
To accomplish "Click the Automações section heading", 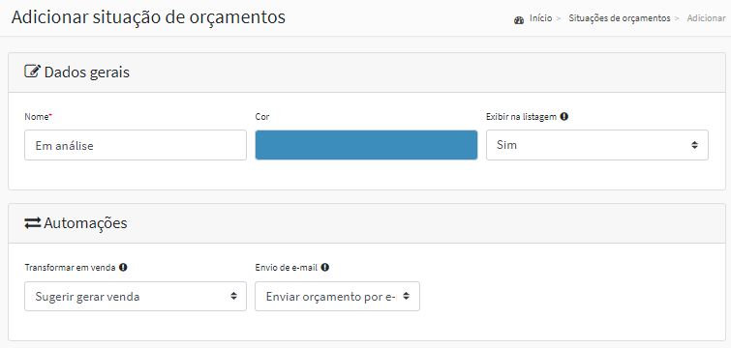I will 85,223.
